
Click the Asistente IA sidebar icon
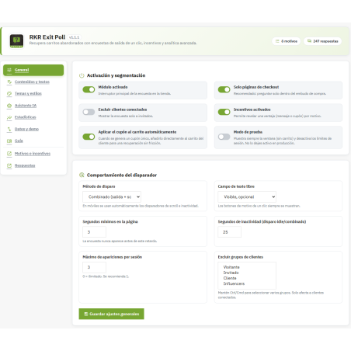tap(9, 106)
